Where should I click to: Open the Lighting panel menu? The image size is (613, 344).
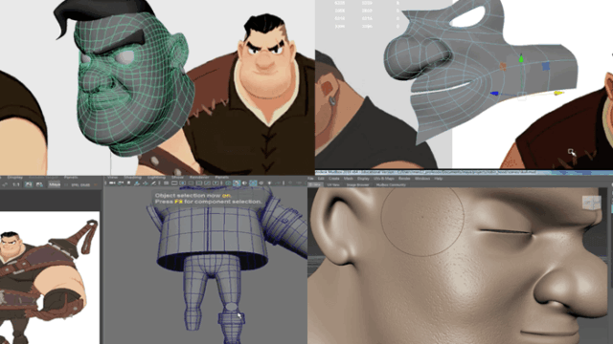[156, 178]
